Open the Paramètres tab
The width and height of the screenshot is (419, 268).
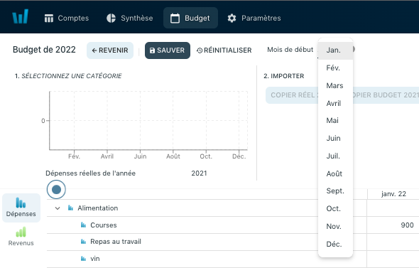[254, 18]
